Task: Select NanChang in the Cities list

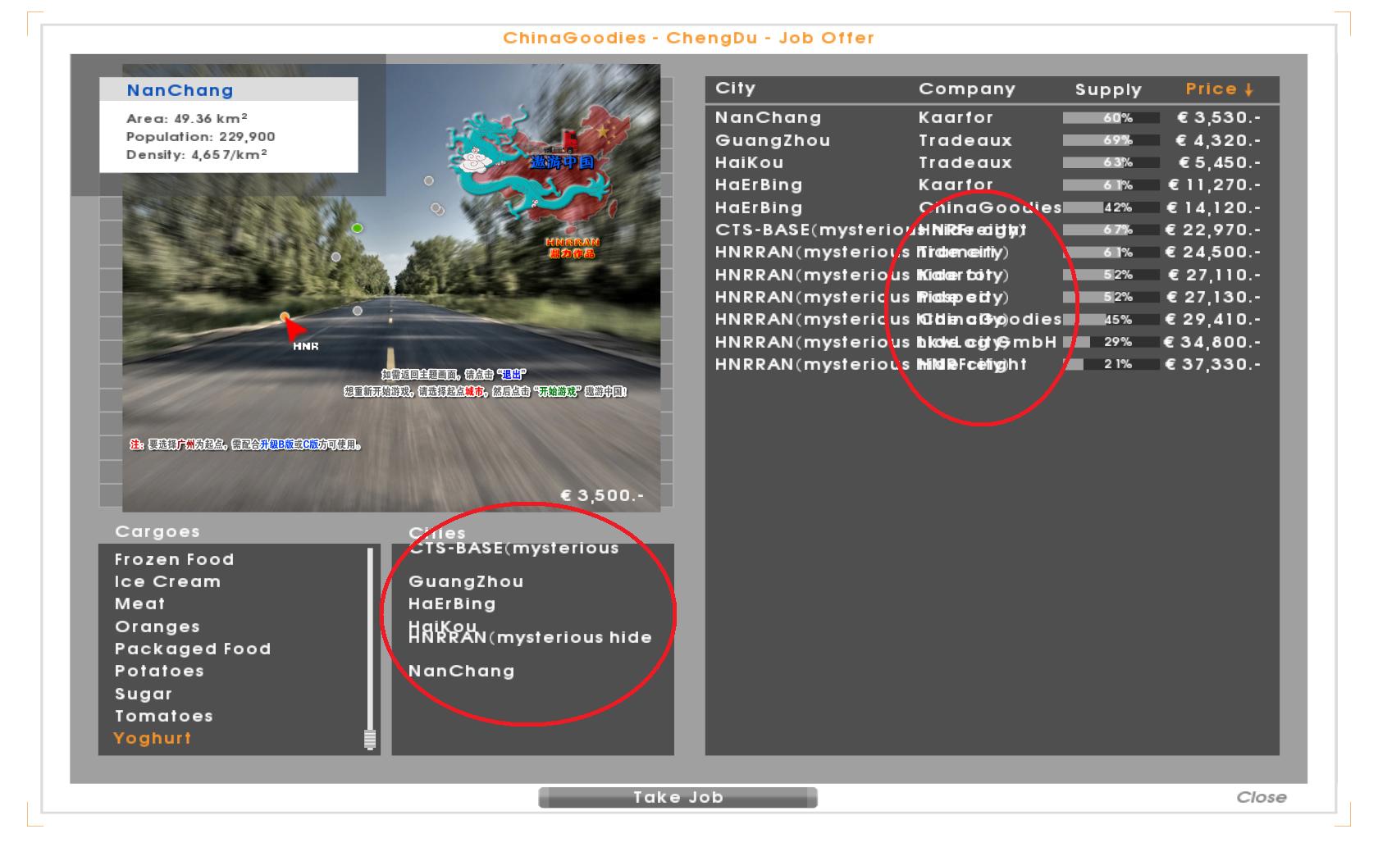Action: click(462, 671)
